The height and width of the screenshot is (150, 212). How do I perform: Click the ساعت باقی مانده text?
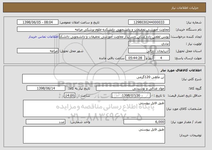112,58
